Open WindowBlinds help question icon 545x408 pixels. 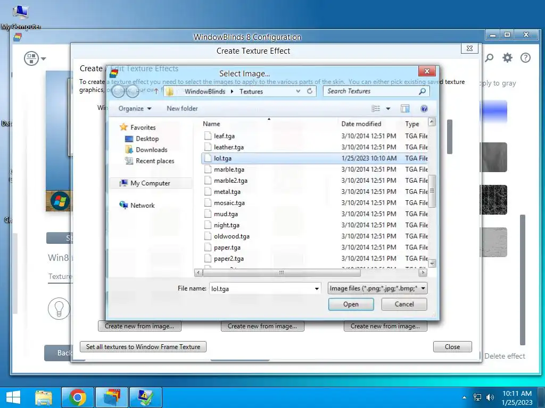coord(525,58)
